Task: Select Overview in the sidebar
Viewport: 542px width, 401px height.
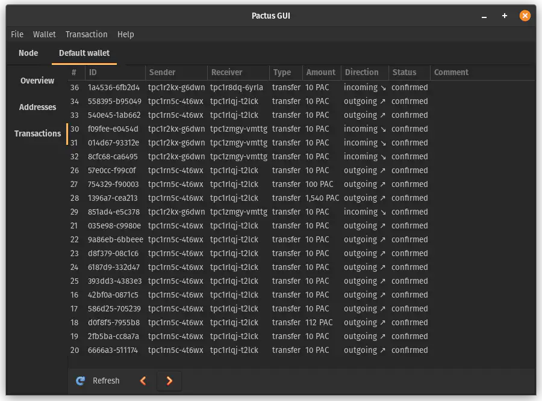Action: click(x=37, y=80)
